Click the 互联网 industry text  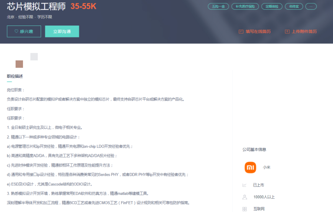259,209
